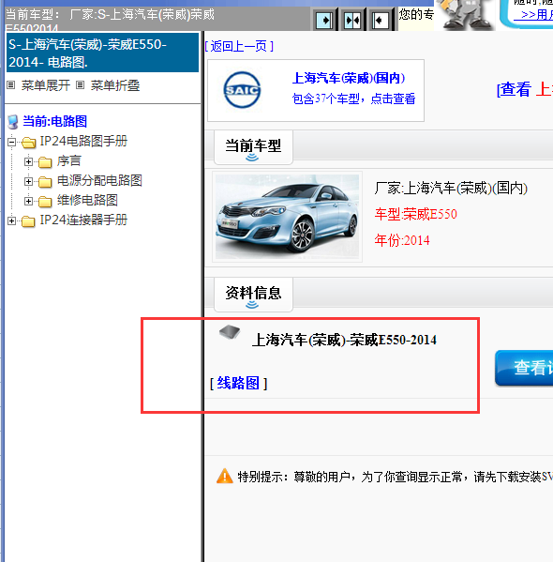
Task: Click the collapse-both panels arrow icon
Action: pyautogui.click(x=352, y=20)
